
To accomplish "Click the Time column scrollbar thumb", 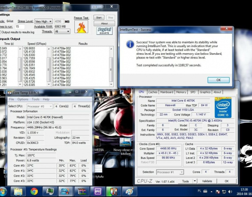I will (20, 70).
